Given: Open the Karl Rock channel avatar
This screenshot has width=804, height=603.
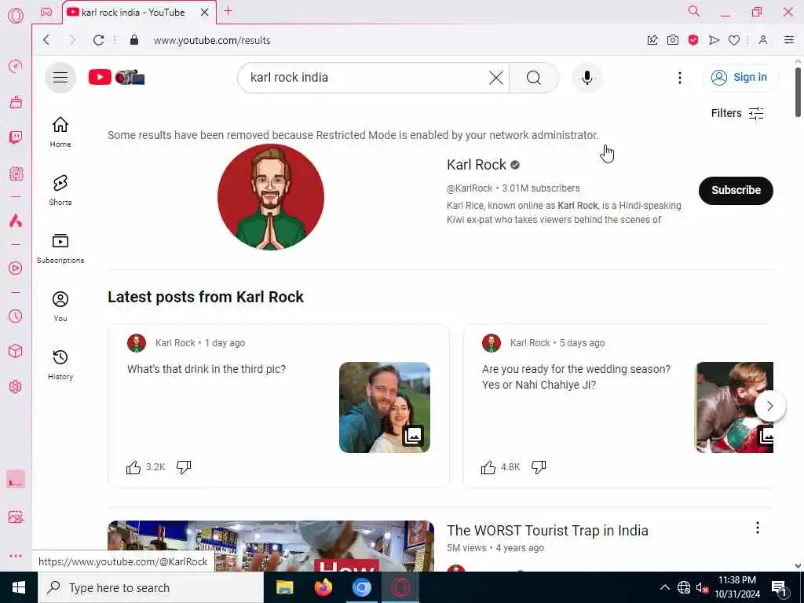Looking at the screenshot, I should 271,197.
